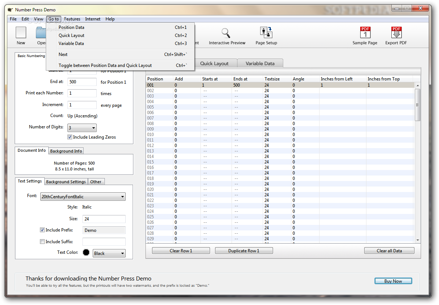This screenshot has width=439, height=305.
Task: Open the File menu
Action: pyautogui.click(x=13, y=19)
